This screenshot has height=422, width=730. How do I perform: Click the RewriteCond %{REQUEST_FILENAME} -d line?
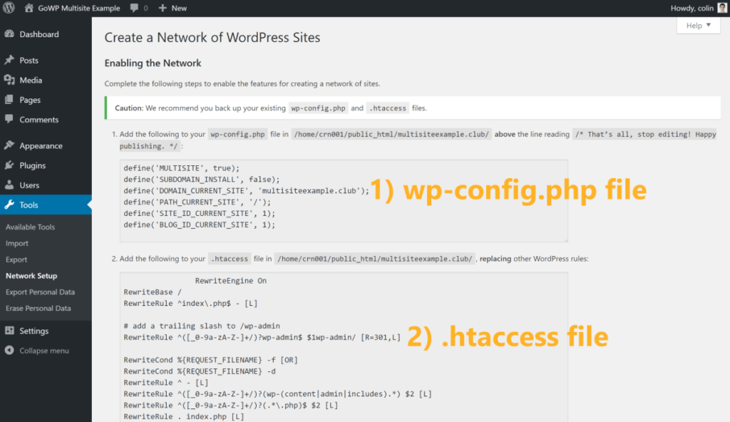[200, 371]
